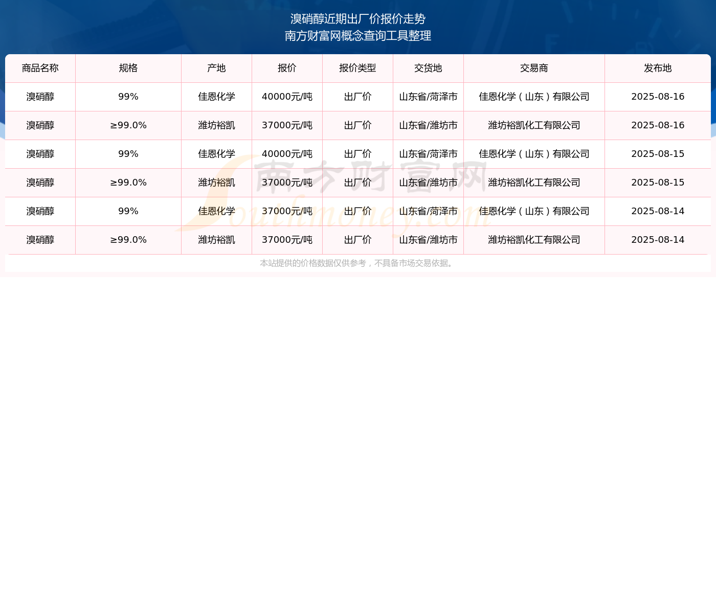
Task: Select the subtitle 南方财富网概念查询工具整理
Action: 358,36
